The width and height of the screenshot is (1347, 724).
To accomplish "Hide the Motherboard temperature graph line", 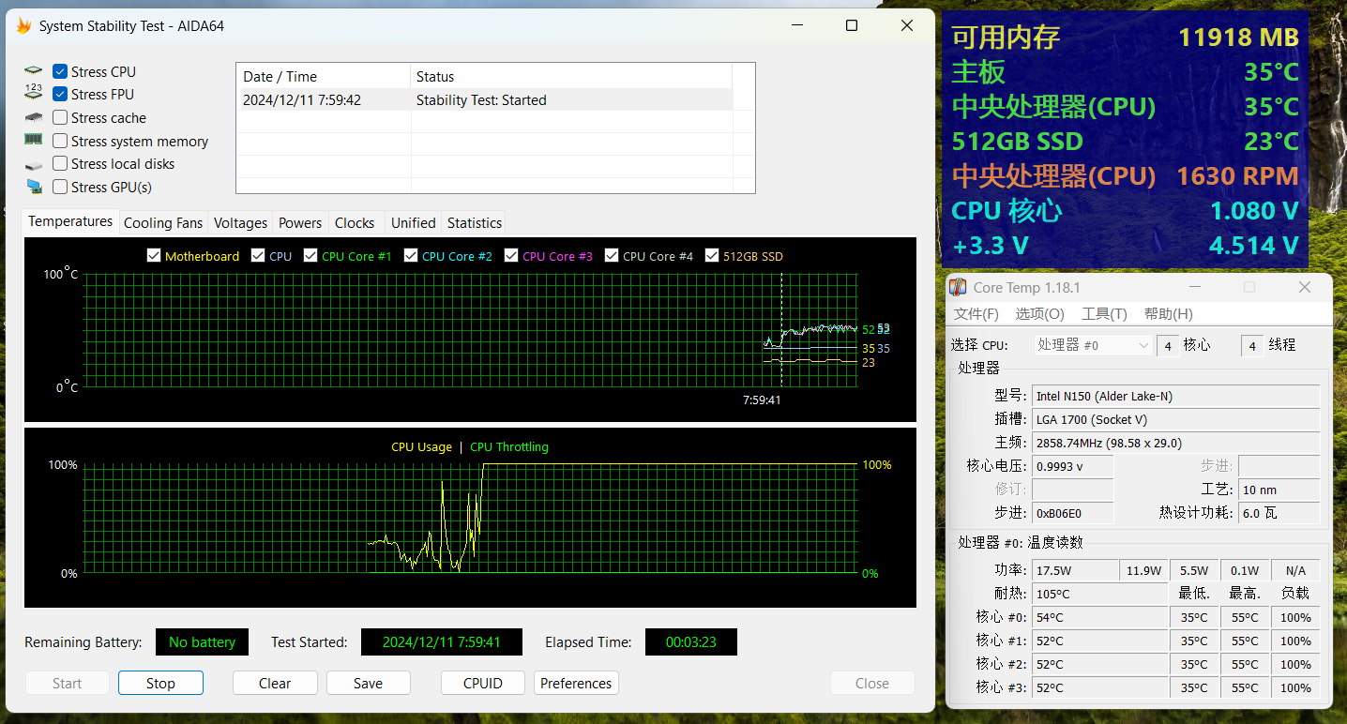I will (x=154, y=256).
